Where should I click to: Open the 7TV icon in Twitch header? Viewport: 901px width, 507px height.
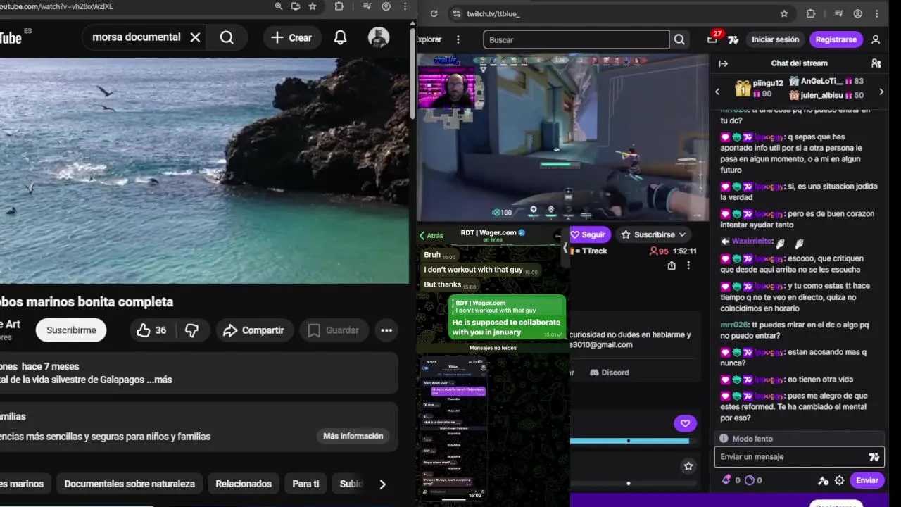tap(733, 40)
